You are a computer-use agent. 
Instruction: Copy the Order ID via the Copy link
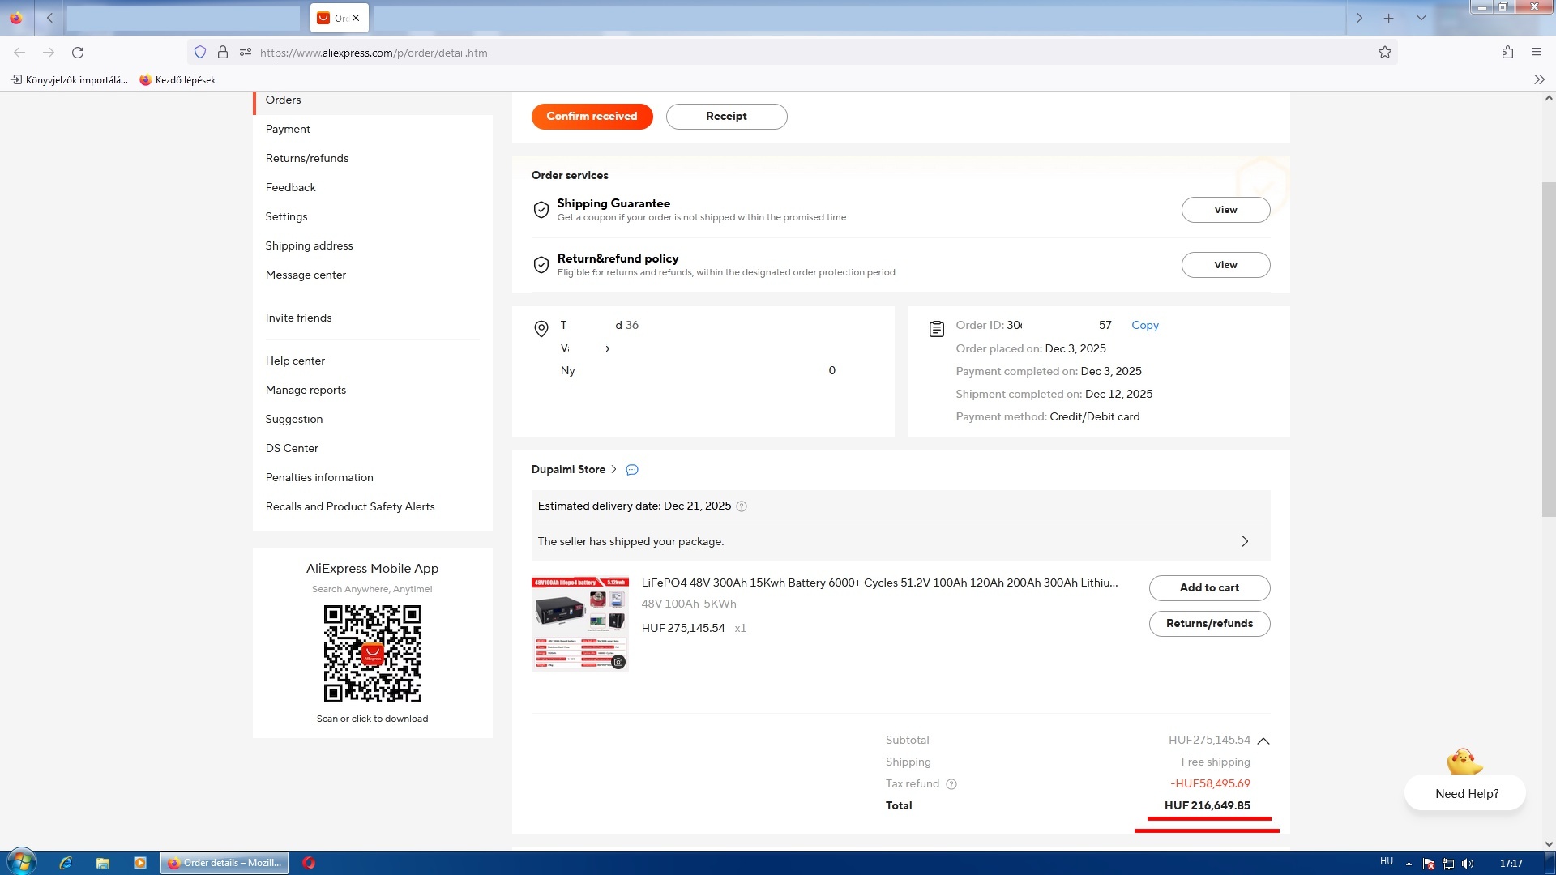coord(1144,325)
